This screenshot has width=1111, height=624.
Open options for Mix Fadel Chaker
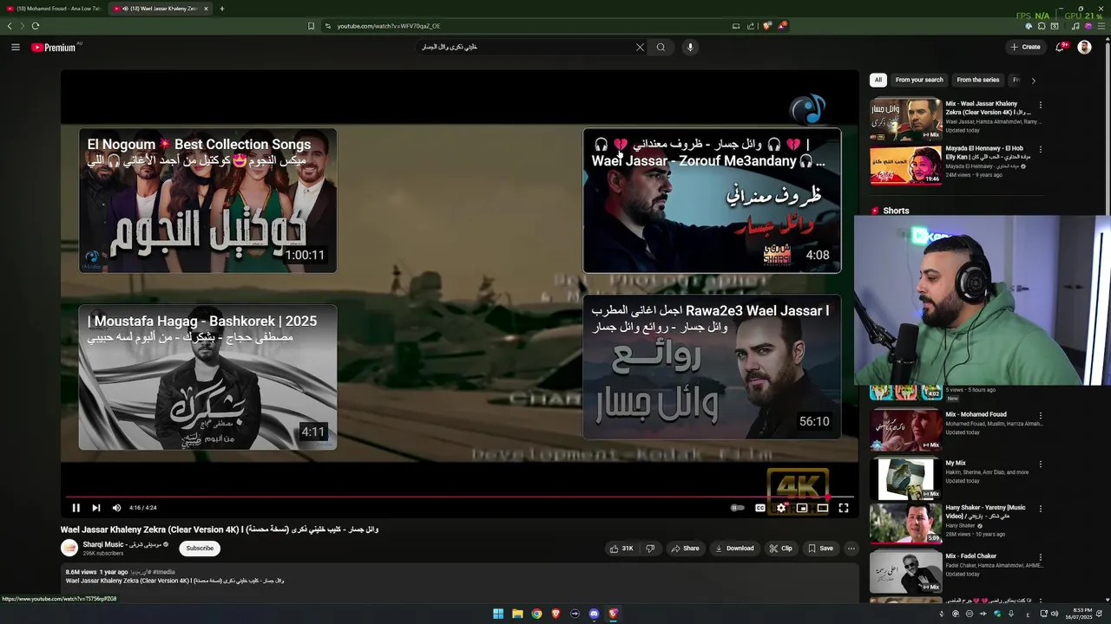[x=1041, y=557]
